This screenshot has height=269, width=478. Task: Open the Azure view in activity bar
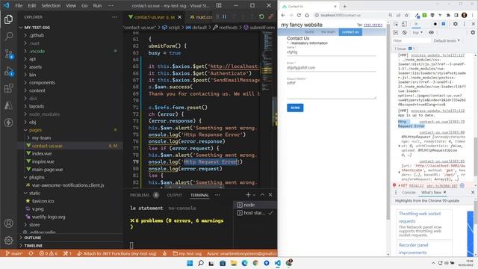pos(8,105)
